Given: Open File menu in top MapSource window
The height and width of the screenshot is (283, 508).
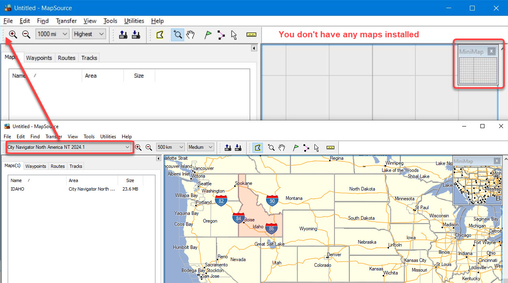Looking at the screenshot, I should pos(8,21).
